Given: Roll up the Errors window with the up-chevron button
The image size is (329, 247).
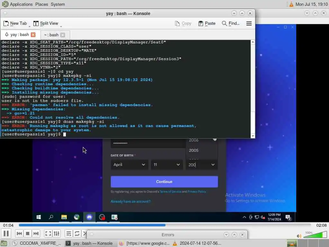Looking at the screenshot, I should point(234,234).
